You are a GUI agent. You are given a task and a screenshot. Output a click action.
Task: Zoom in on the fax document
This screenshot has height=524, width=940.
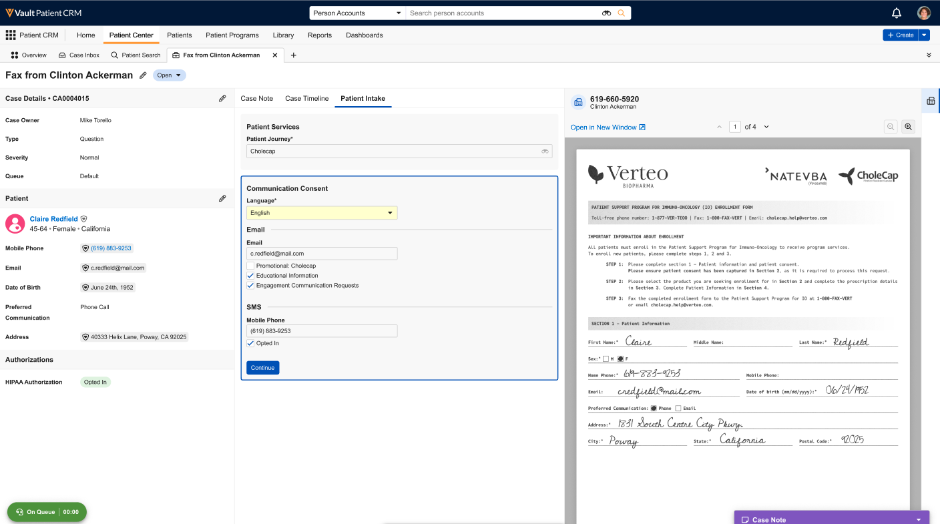907,127
